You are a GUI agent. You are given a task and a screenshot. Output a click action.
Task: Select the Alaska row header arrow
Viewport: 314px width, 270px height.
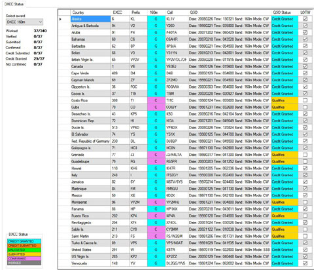[x=64, y=19]
